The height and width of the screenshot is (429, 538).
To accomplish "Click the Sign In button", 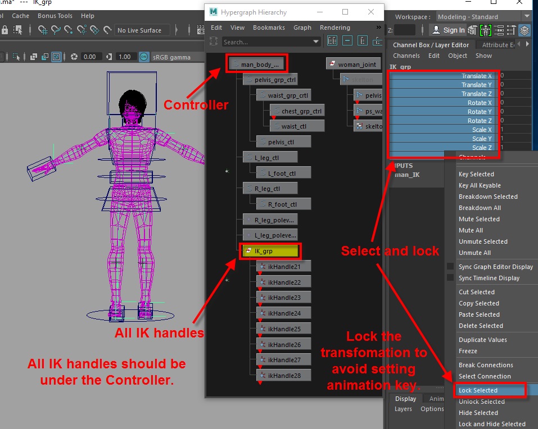I will (x=448, y=30).
